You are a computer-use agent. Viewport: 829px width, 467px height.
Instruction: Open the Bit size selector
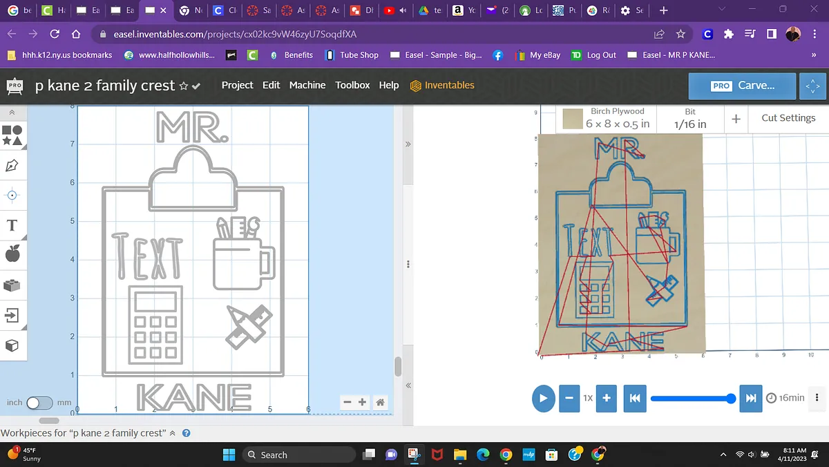pyautogui.click(x=689, y=118)
